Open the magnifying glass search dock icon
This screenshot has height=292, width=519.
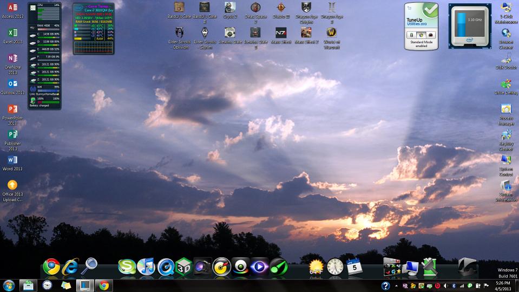(89, 266)
